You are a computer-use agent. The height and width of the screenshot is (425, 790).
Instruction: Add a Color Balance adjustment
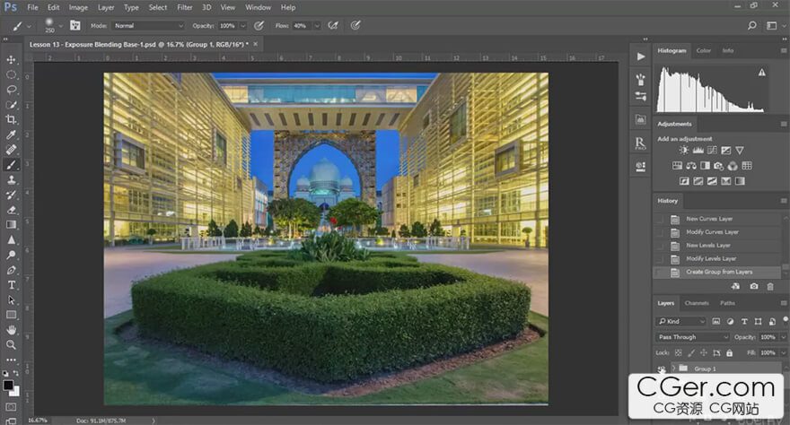coord(691,166)
